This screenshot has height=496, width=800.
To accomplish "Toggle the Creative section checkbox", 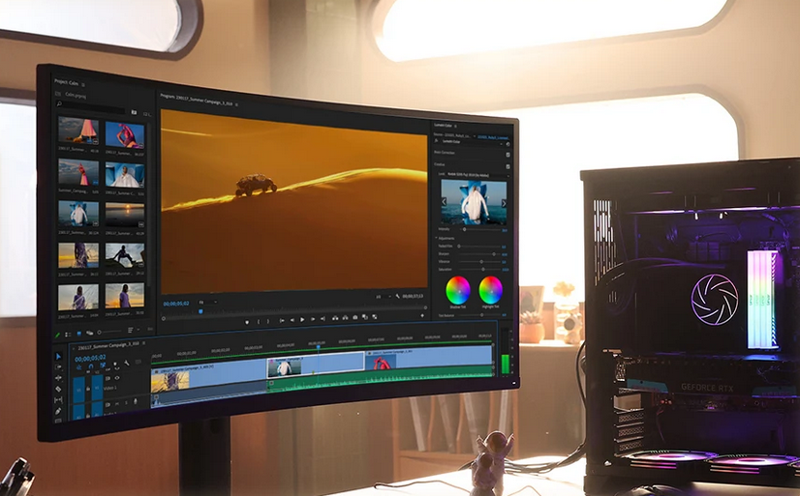I will tap(508, 164).
